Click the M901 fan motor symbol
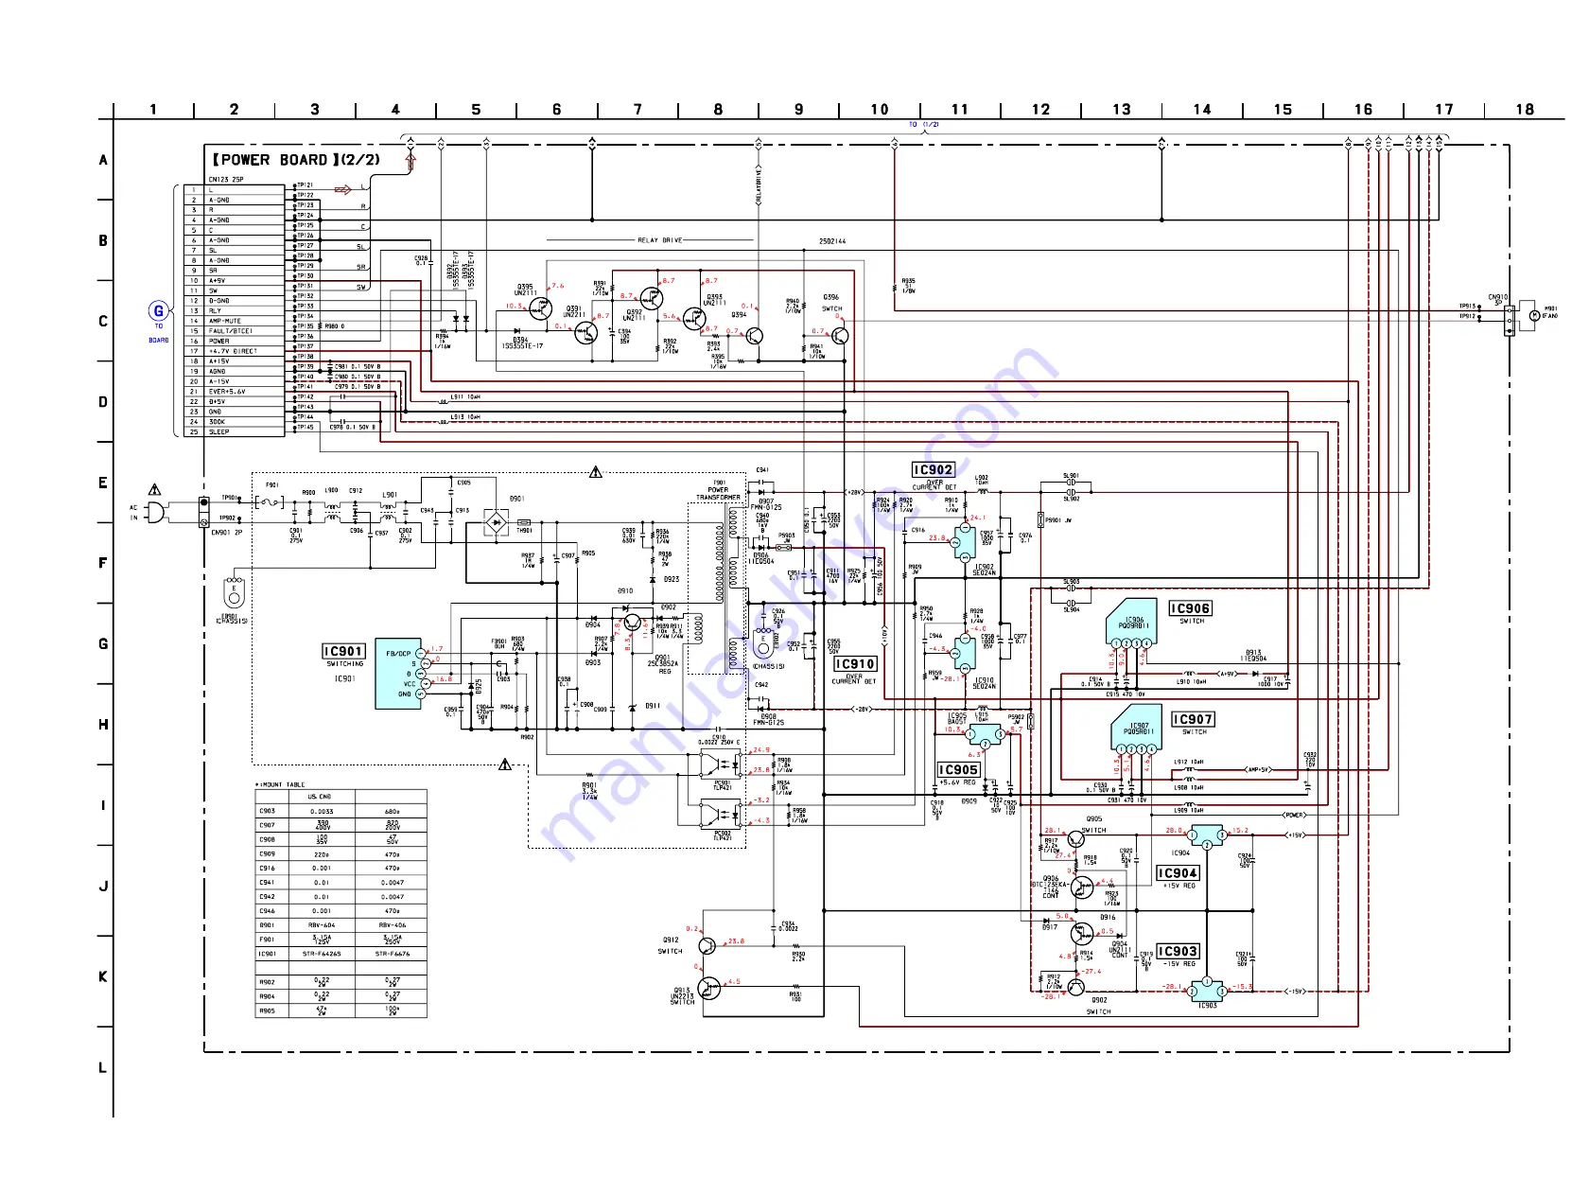The height and width of the screenshot is (1195, 1589). tap(1533, 316)
